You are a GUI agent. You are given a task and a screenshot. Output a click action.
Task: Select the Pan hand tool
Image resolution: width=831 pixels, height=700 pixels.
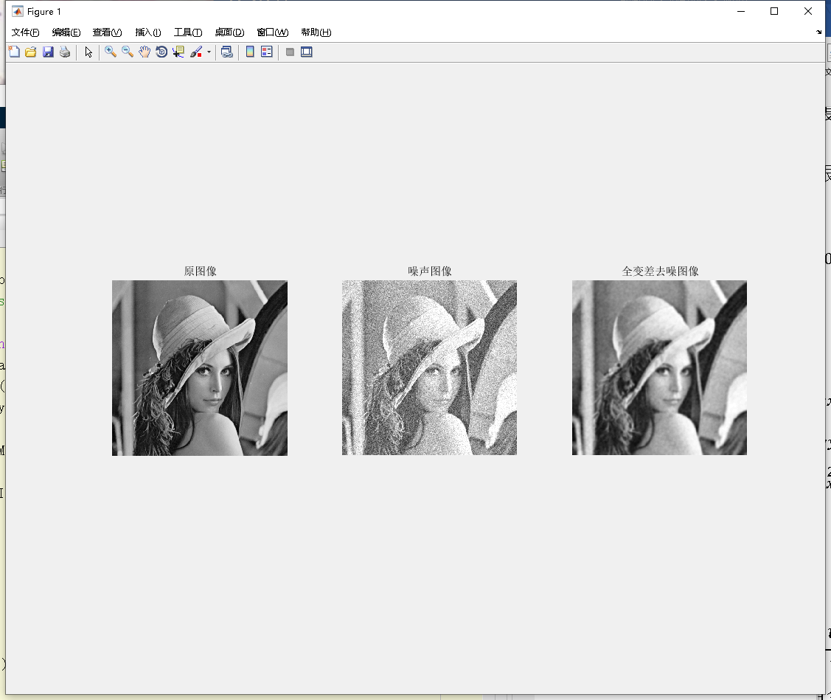[145, 52]
